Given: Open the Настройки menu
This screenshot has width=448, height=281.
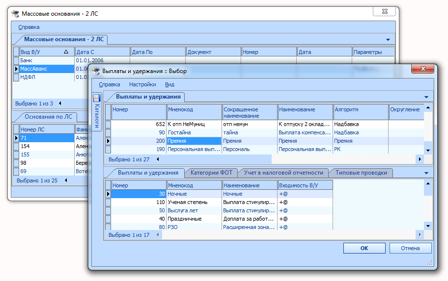Looking at the screenshot, I should coord(142,84).
